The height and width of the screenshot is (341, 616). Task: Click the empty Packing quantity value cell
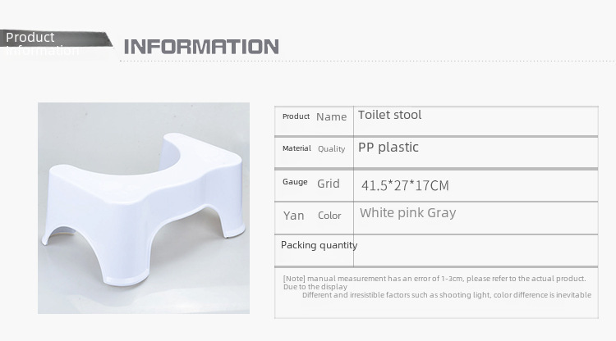476,248
